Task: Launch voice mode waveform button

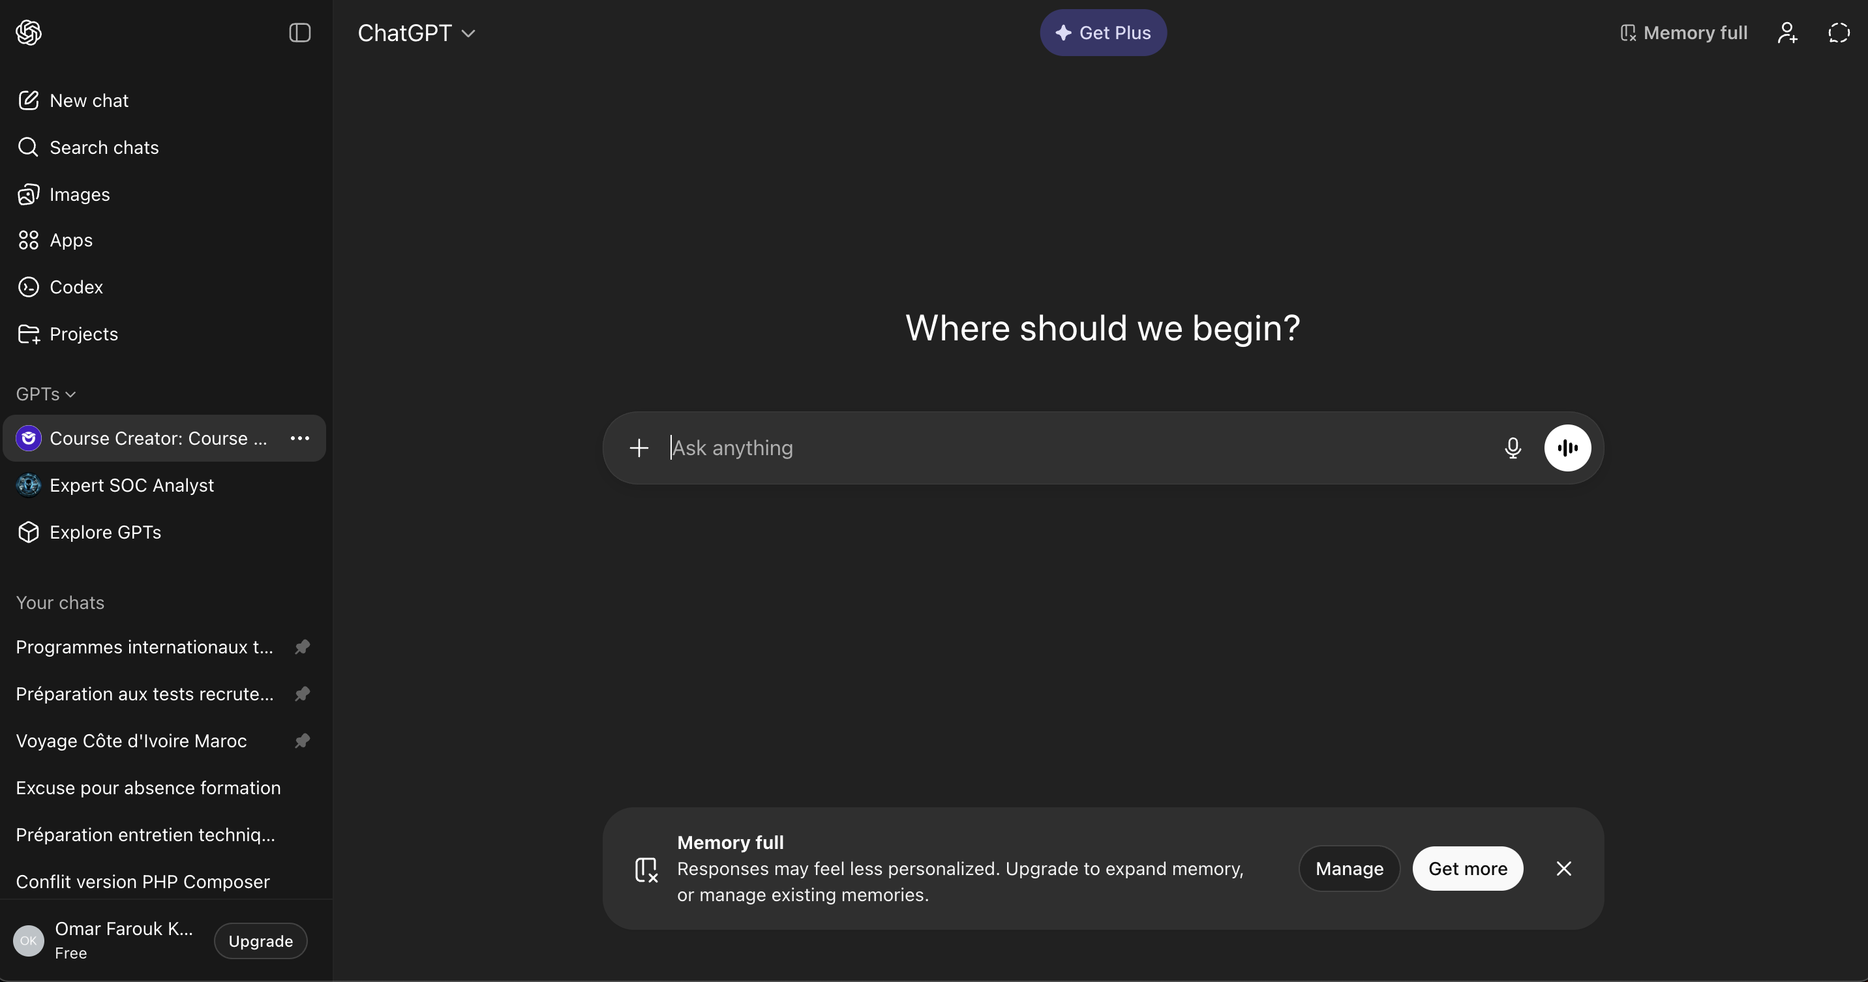Action: (1567, 448)
